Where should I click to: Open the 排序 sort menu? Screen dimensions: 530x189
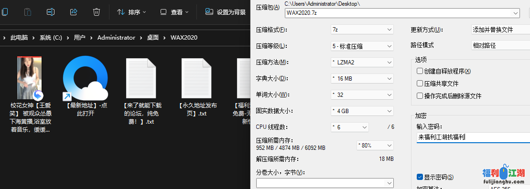coord(131,12)
